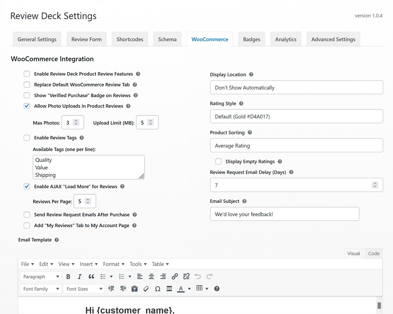This screenshot has height=314, width=393.
Task: Open the Format menu in the editor
Action: pyautogui.click(x=113, y=264)
